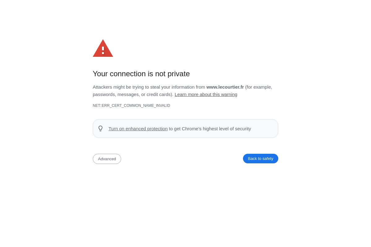The image size is (371, 247).
Task: Click the passwords, messages, or credit cards text
Action: point(132,94)
